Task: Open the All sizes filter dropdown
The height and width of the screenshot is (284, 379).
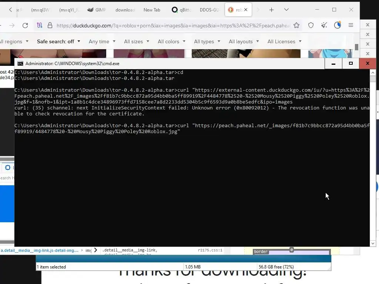Action: 137,41
